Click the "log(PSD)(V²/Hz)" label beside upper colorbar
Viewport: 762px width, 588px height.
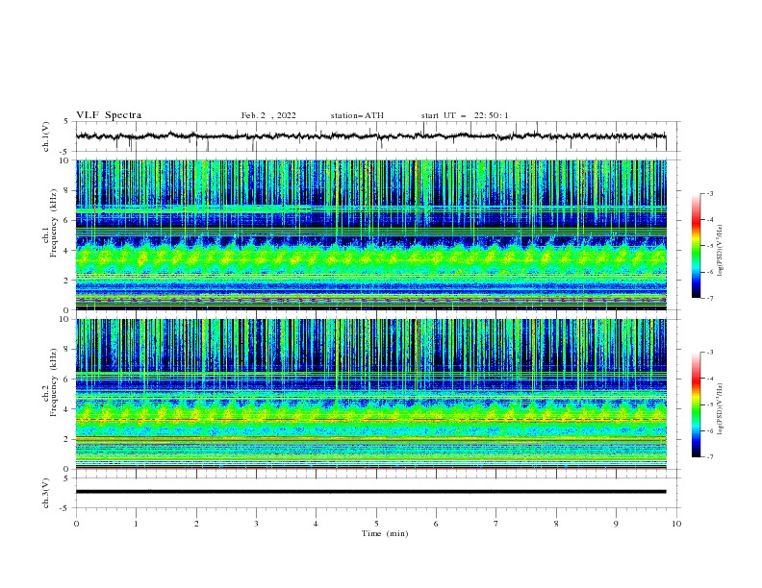[x=721, y=251]
